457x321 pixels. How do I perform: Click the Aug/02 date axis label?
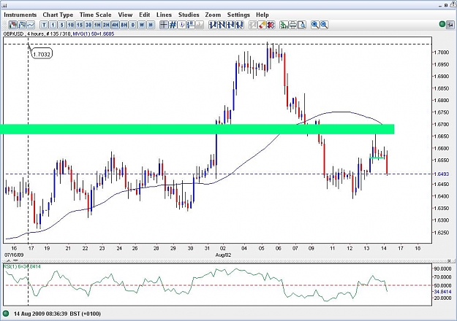pyautogui.click(x=223, y=255)
